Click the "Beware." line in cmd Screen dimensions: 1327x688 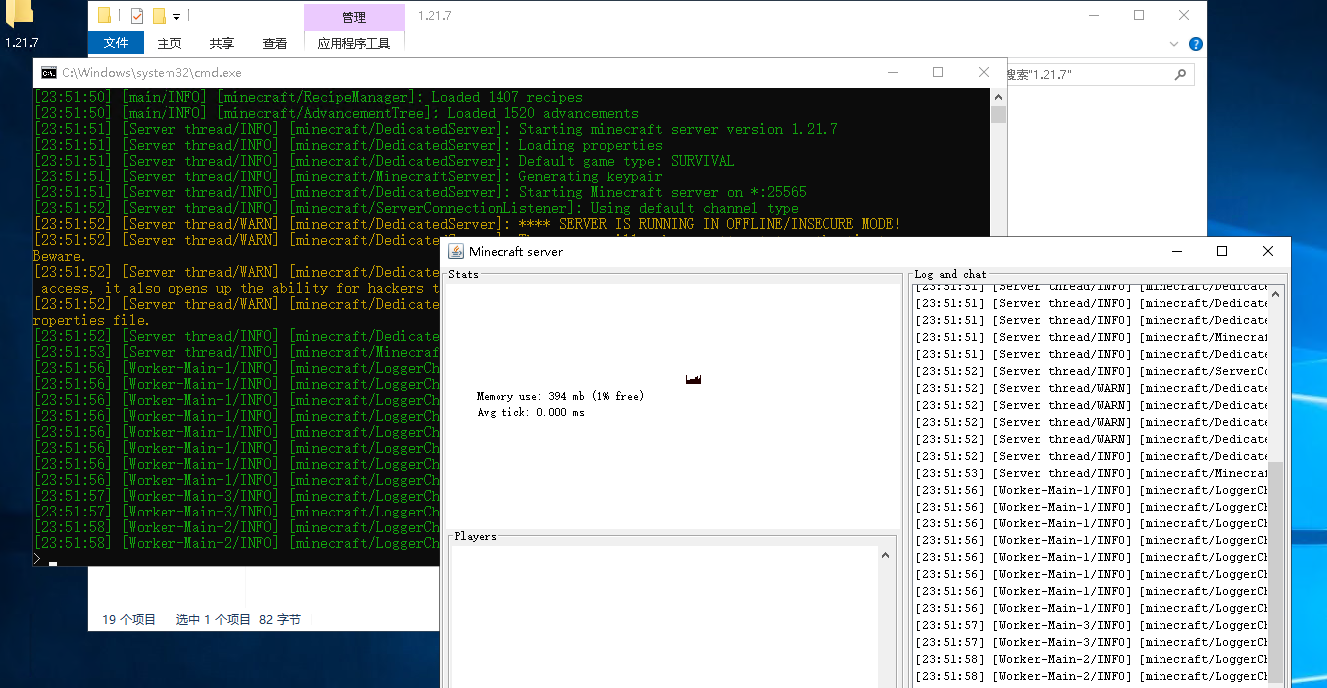[x=60, y=256]
